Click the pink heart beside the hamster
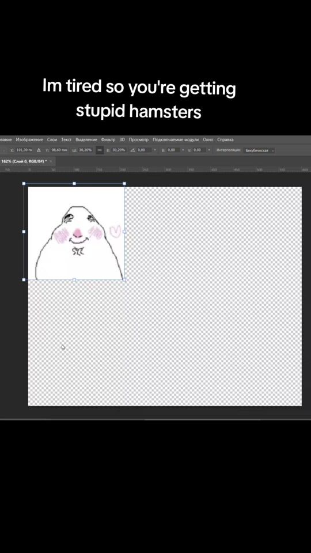 coord(115,230)
